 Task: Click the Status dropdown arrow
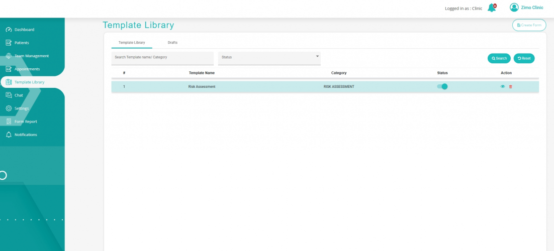click(x=317, y=56)
